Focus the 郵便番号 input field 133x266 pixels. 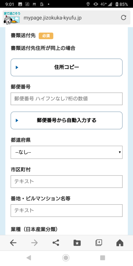click(x=66, y=99)
